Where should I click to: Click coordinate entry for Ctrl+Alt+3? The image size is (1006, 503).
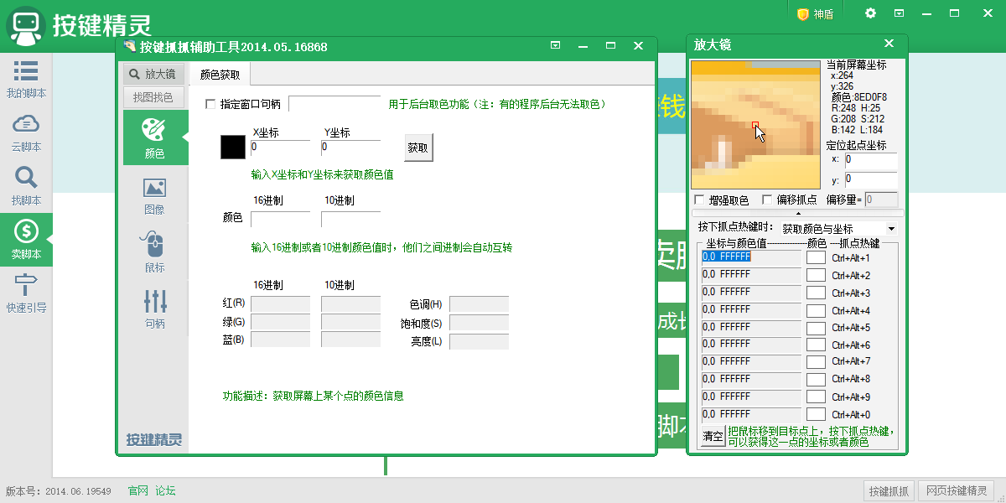coord(751,293)
